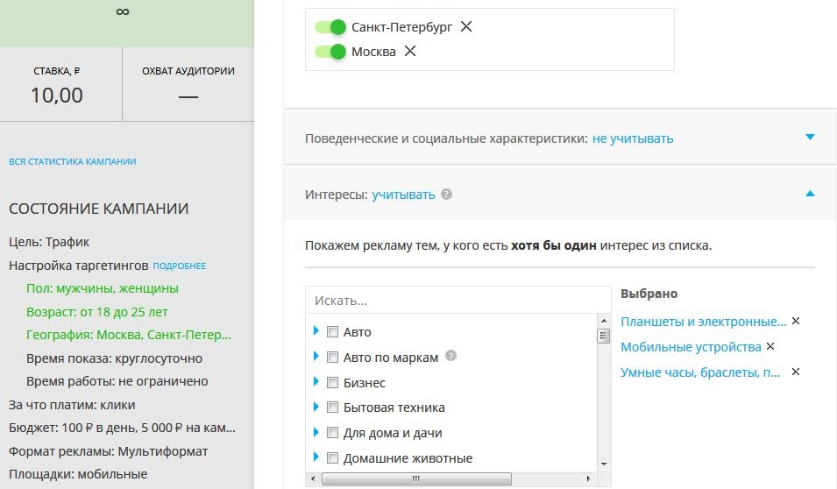Open Вся статистика кампании link

tap(72, 161)
